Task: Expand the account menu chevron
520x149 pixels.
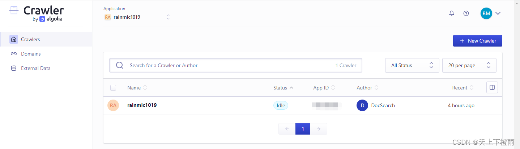Action: coord(498,13)
